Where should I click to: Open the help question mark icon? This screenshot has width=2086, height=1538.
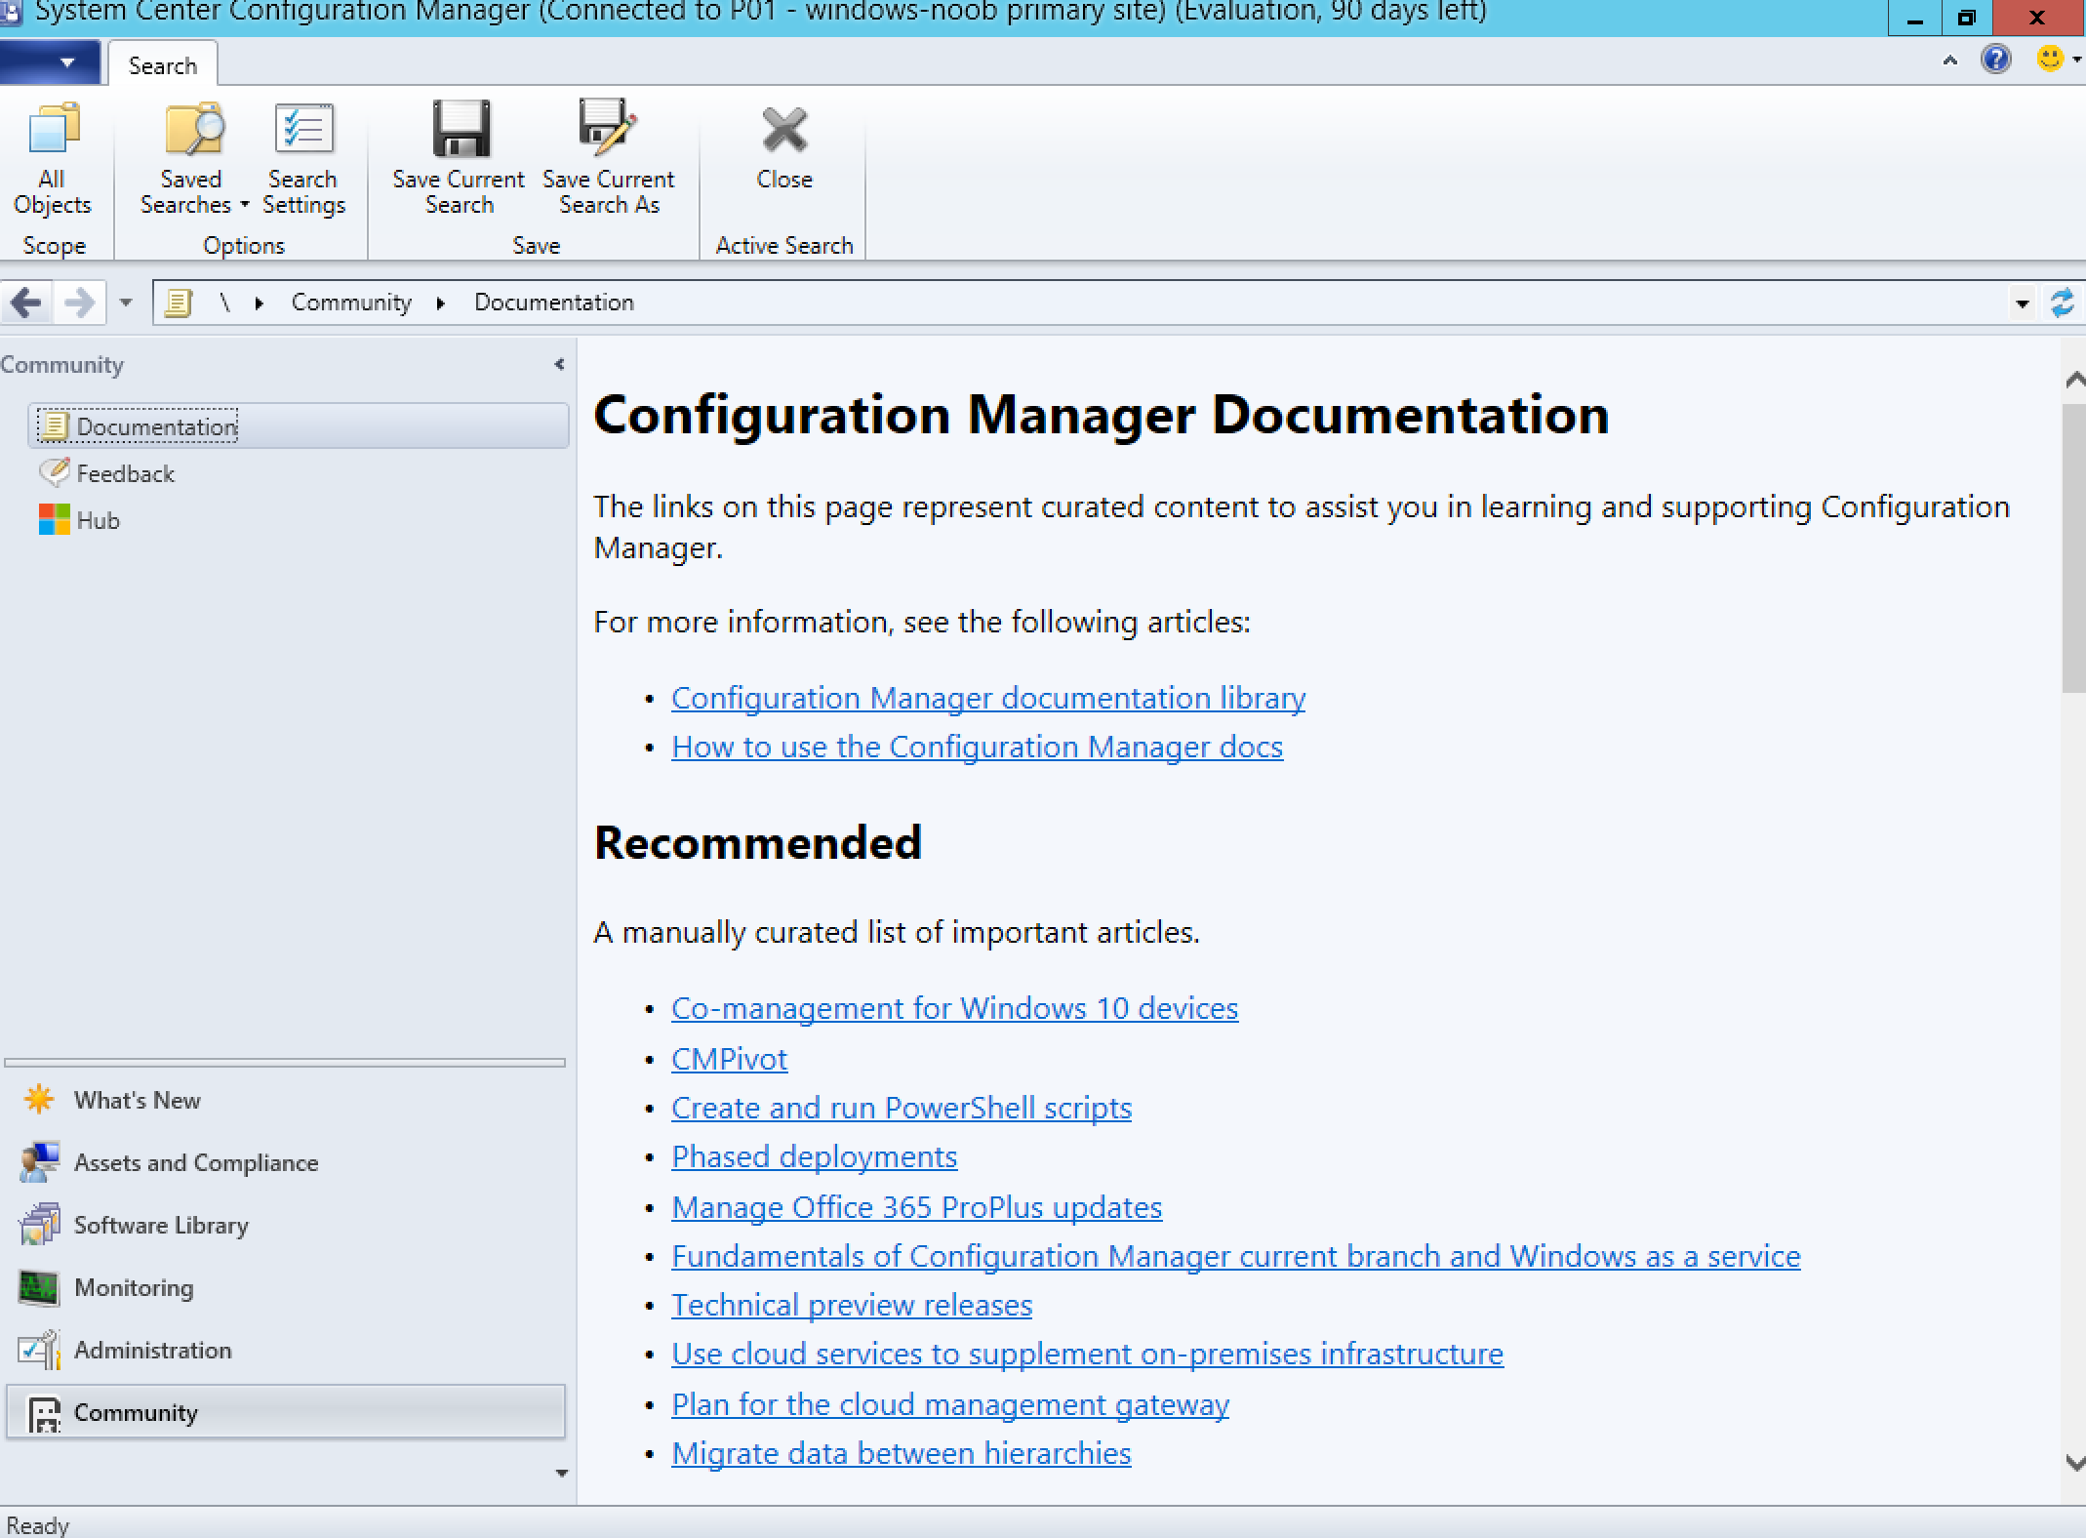1996,61
